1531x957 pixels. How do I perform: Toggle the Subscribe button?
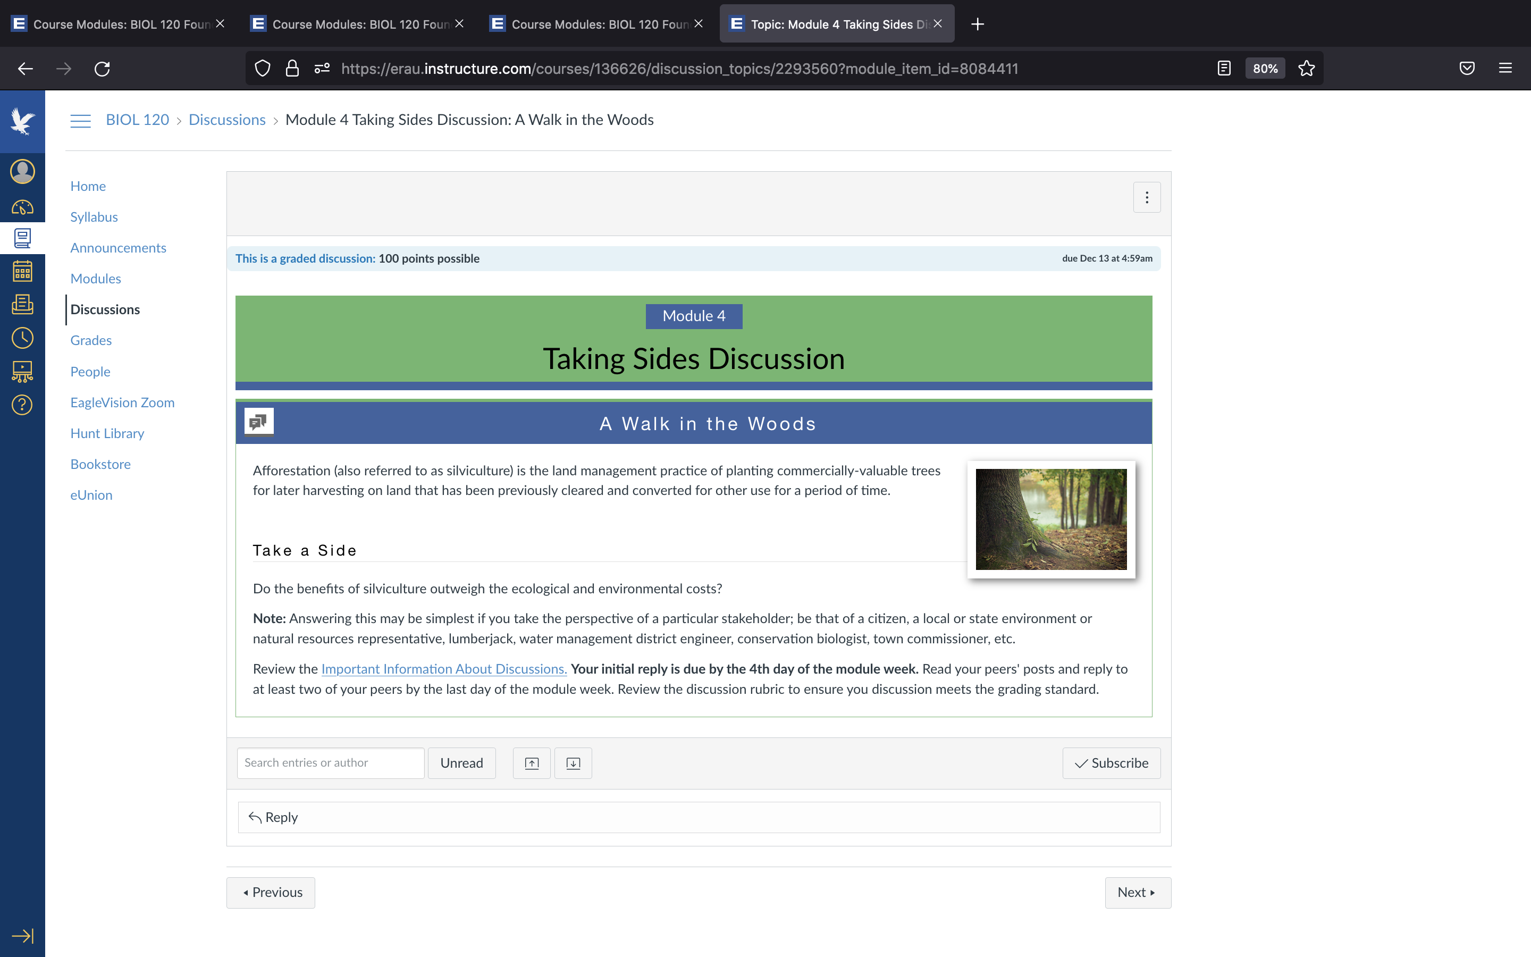1111,763
